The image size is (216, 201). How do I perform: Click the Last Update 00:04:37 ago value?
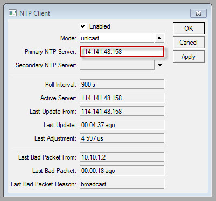point(122,125)
